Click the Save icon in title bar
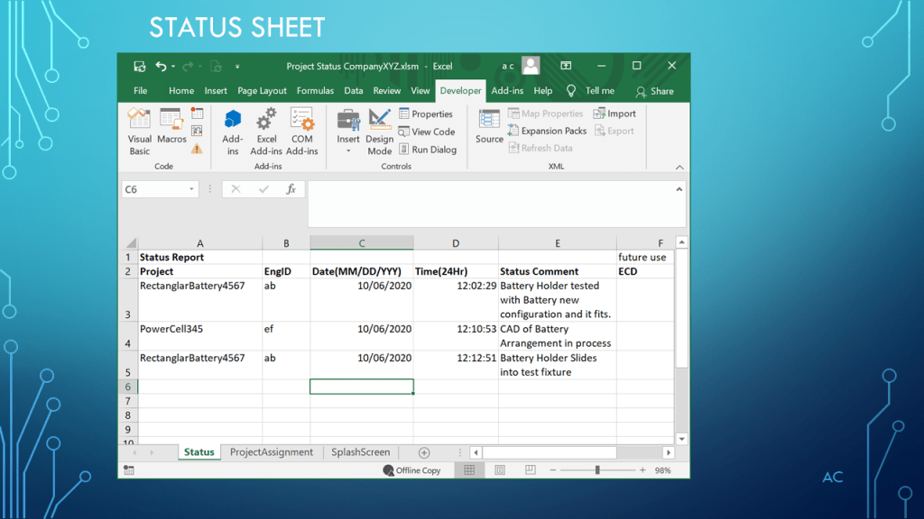 point(140,66)
